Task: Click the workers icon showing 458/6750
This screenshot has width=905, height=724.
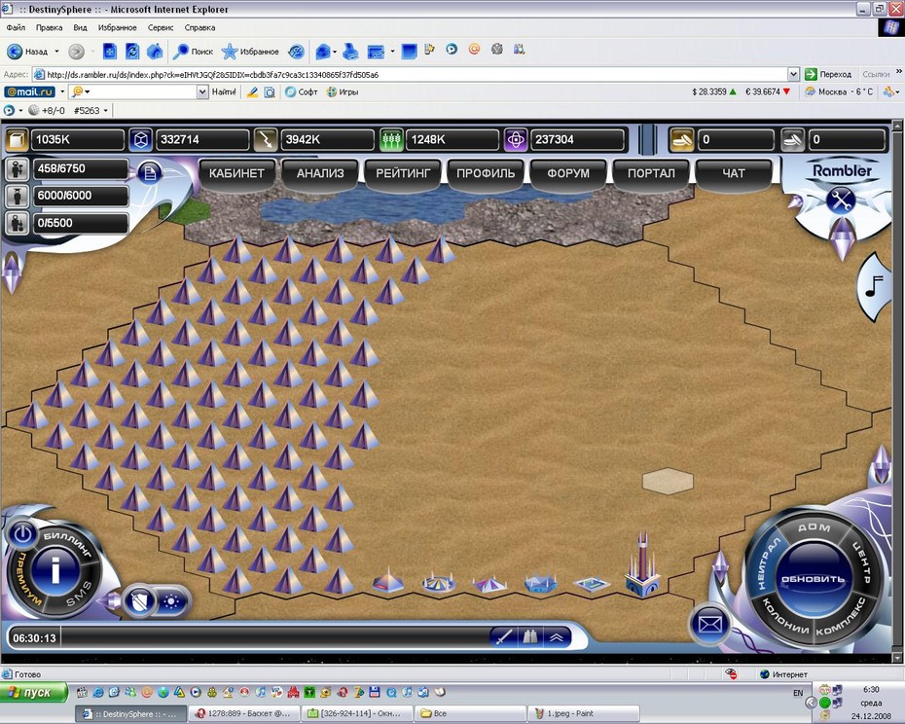Action: pos(17,169)
